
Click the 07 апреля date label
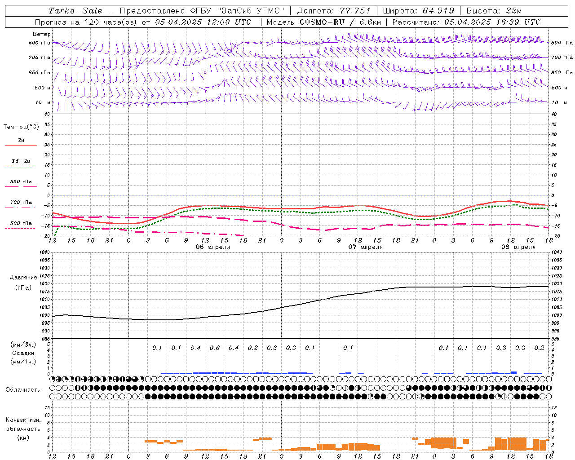pyautogui.click(x=366, y=247)
